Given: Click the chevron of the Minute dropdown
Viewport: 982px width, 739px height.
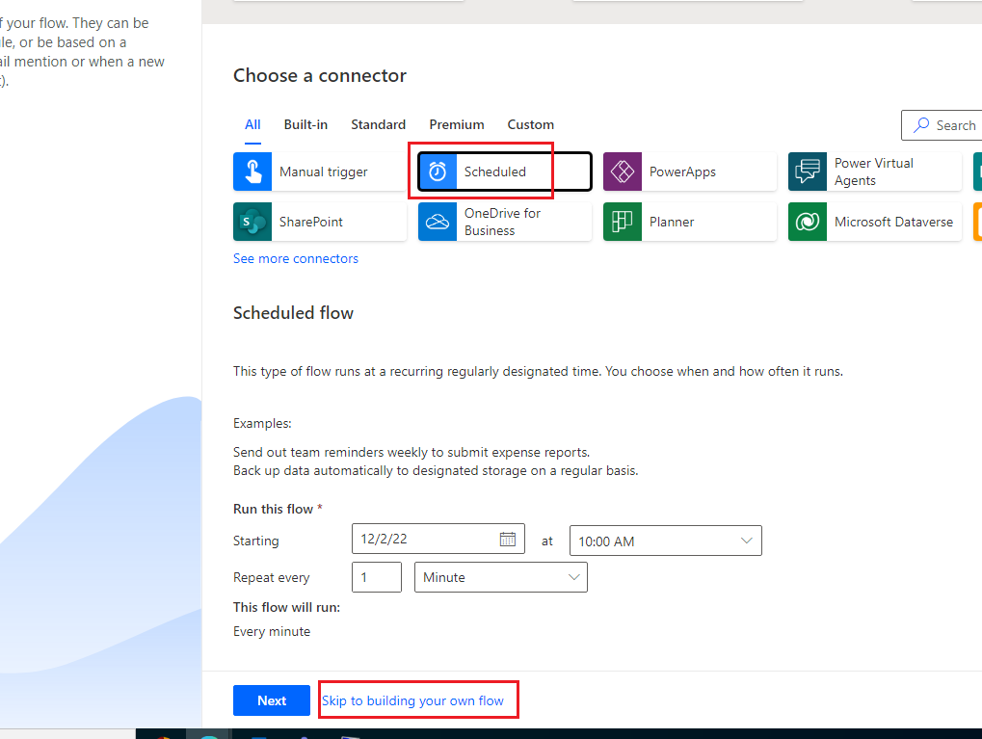Looking at the screenshot, I should click(x=573, y=577).
